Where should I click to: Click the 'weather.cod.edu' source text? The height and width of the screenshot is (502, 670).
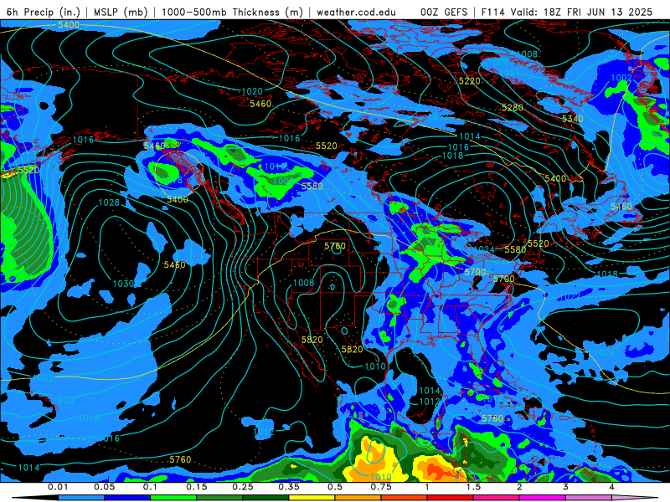click(356, 13)
